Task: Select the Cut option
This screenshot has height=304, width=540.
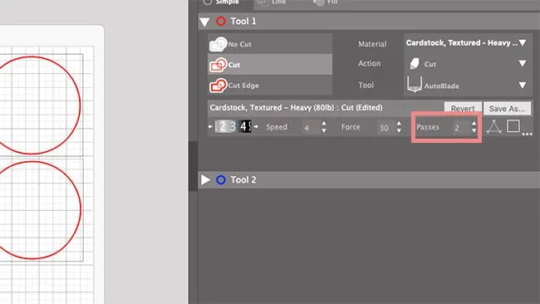Action: tap(270, 64)
